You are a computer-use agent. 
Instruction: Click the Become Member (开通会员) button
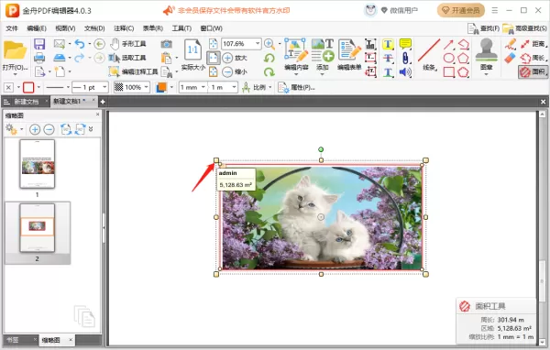click(x=460, y=10)
